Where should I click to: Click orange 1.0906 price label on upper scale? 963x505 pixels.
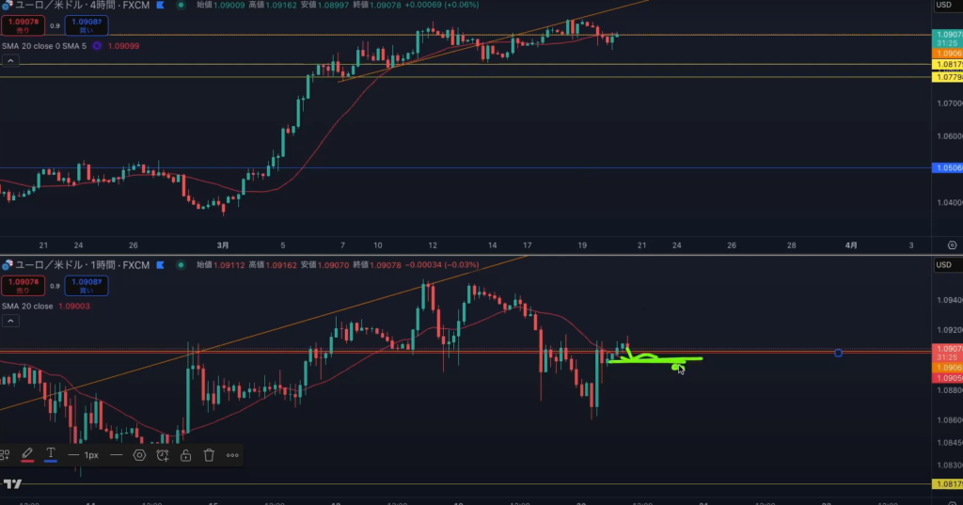(x=948, y=54)
